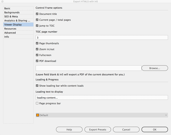Toggle Current page / total pages option

pos(37,20)
